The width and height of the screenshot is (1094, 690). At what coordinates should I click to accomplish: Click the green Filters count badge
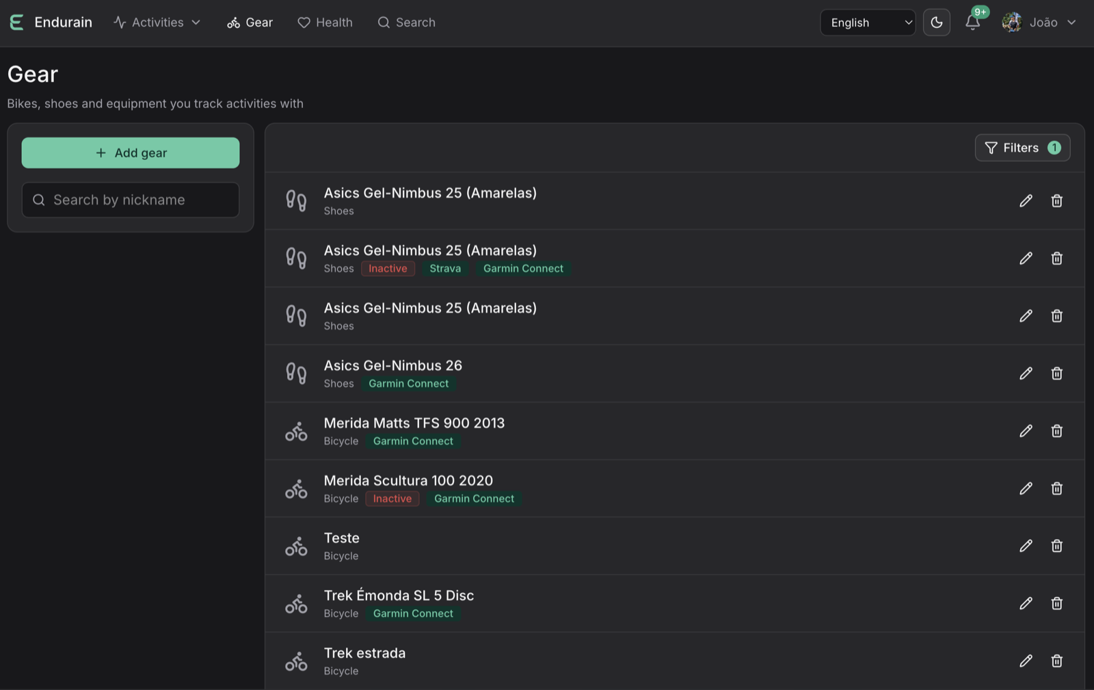coord(1054,148)
